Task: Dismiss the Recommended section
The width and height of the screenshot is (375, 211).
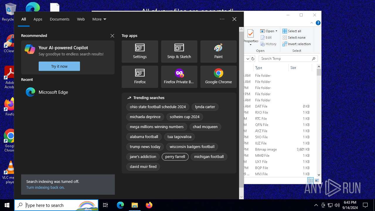Action: (x=112, y=36)
